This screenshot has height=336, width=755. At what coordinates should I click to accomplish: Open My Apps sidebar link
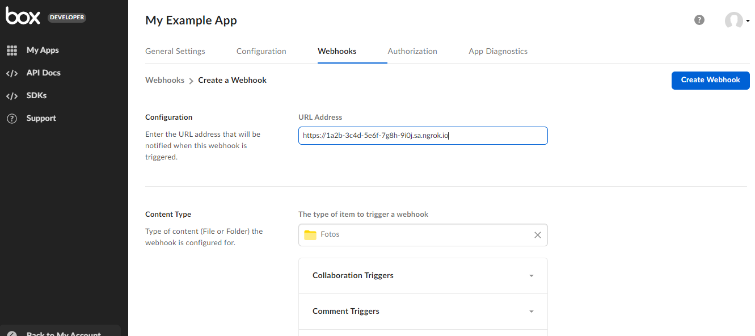tap(43, 50)
